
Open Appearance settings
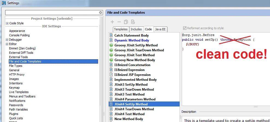[x=17, y=31]
